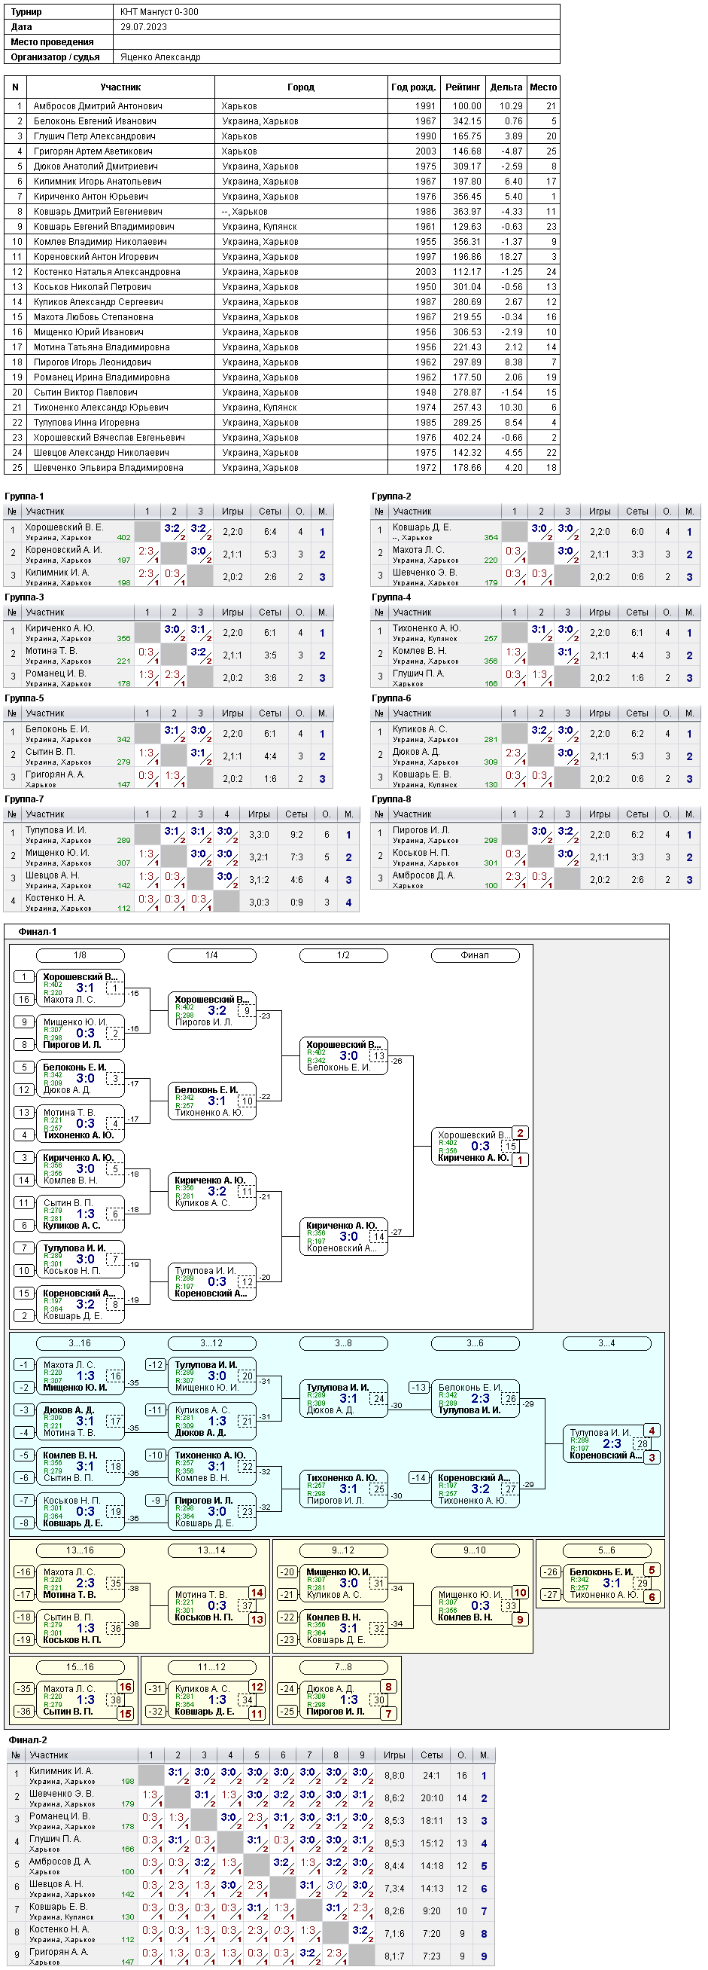Select Тулупова И. И. in Группа-7
Image resolution: width=708 pixels, height=1970 pixels.
pos(56,829)
